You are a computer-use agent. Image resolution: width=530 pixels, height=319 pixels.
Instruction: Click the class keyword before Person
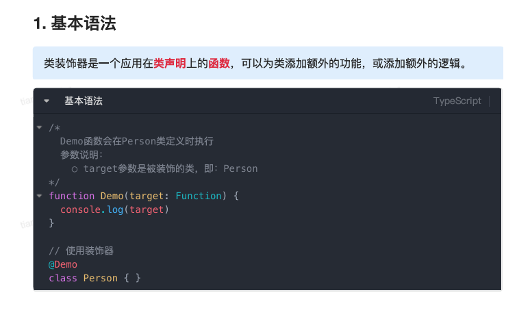point(63,278)
